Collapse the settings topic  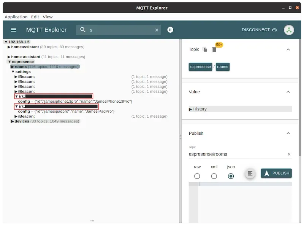pyautogui.click(x=13, y=72)
